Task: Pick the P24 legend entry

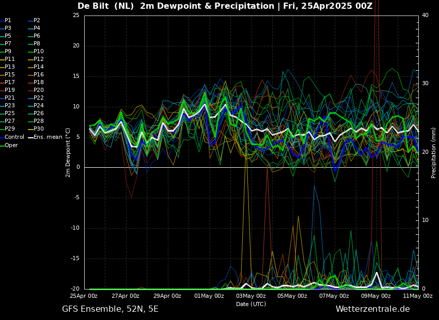Action: coord(36,105)
